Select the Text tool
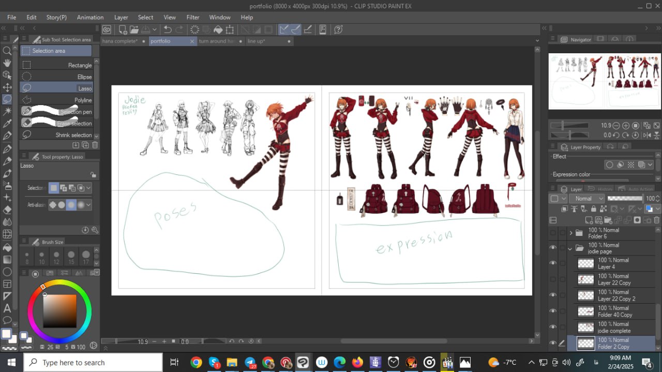 7,308
